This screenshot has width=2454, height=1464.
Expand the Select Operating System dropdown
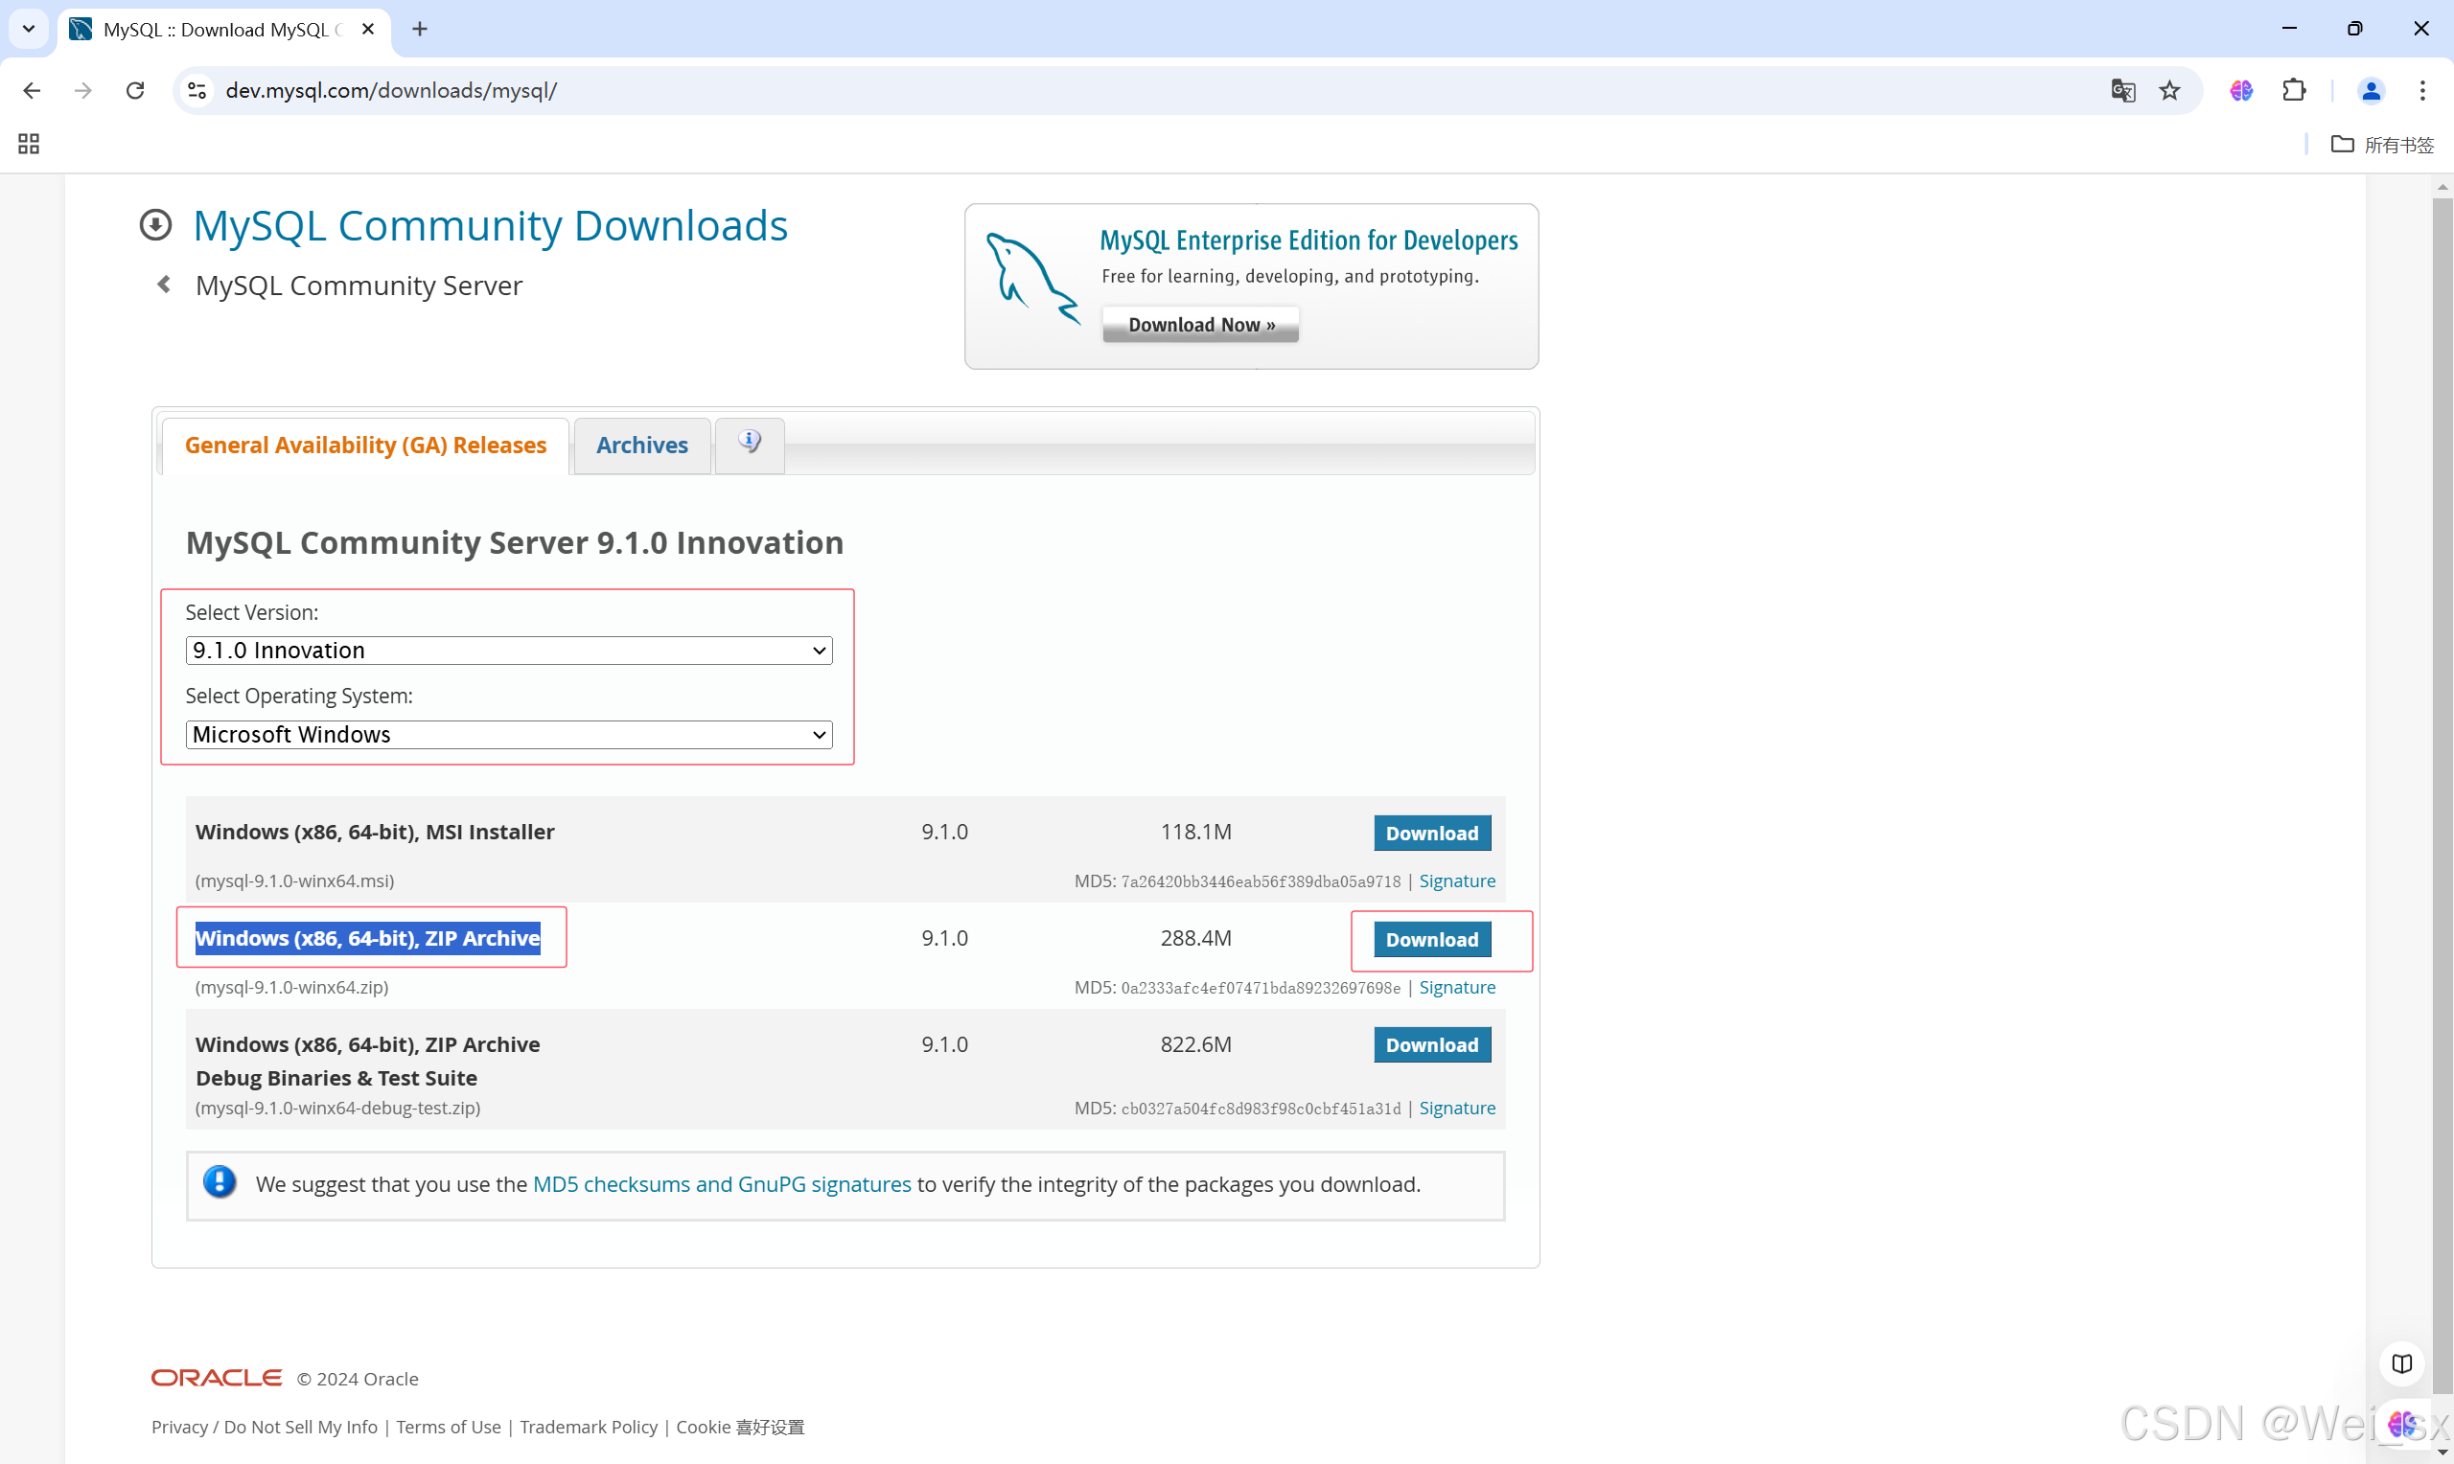click(x=508, y=734)
